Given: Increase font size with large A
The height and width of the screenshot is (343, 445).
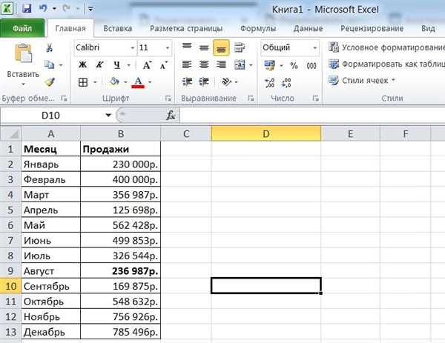Looking at the screenshot, I should pos(147,65).
